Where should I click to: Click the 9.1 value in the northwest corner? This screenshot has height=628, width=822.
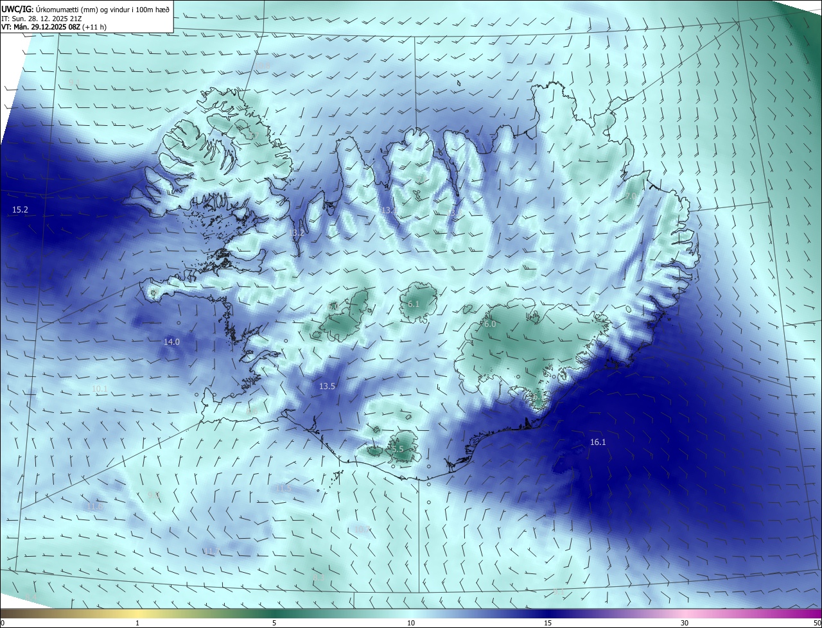[74, 82]
